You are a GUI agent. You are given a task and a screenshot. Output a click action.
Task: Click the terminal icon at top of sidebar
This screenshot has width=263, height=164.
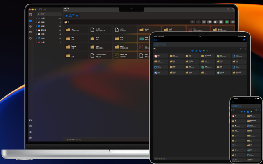click(31, 15)
